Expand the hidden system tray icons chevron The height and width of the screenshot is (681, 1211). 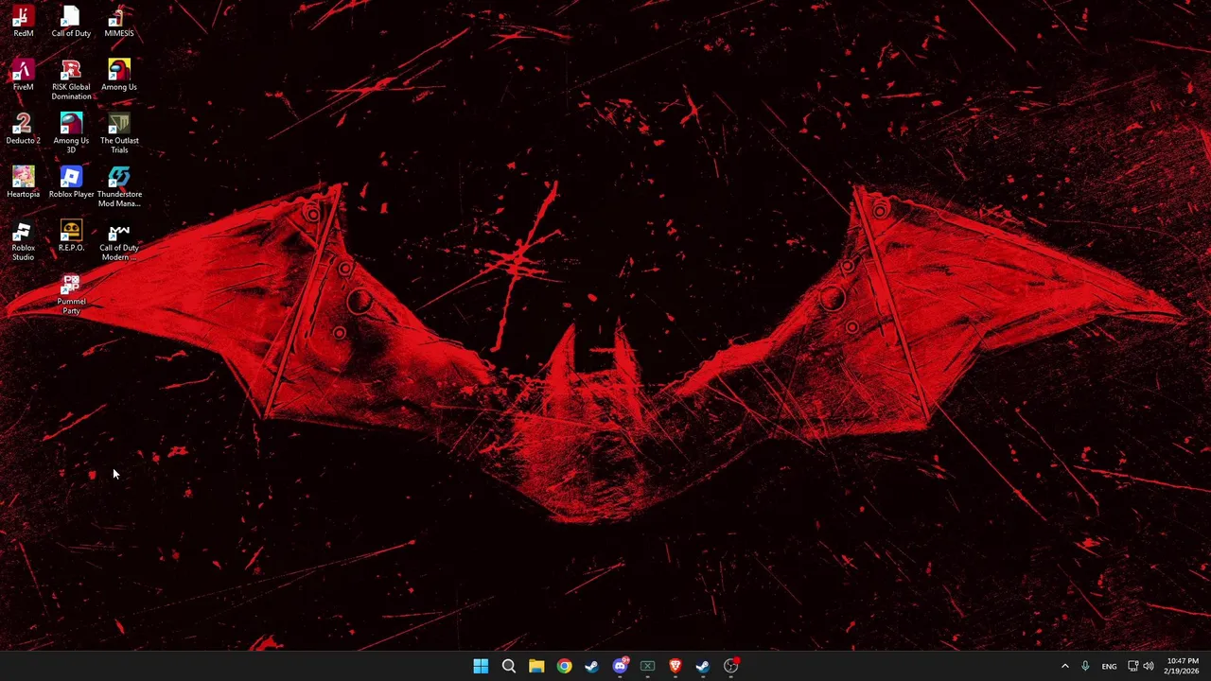[1064, 666]
